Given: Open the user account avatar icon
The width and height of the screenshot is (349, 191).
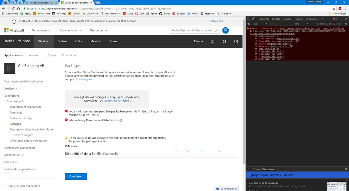Looking at the screenshot, I should pyautogui.click(x=225, y=30).
